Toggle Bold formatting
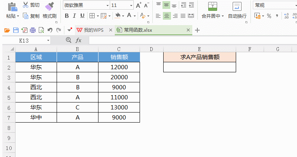This screenshot has width=297, height=157. click(x=67, y=16)
